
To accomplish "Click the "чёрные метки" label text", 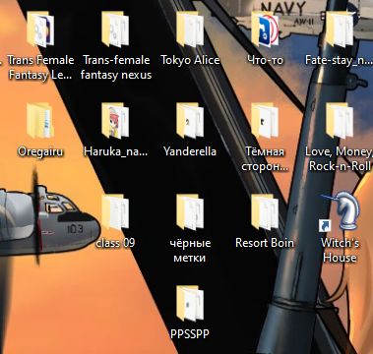I will coord(190,250).
